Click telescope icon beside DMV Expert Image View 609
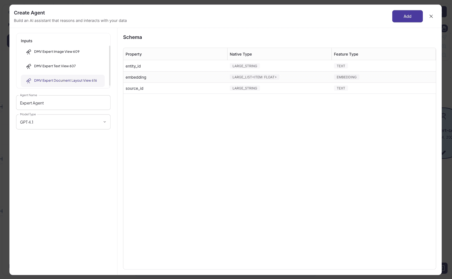This screenshot has width=452, height=279. point(29,52)
